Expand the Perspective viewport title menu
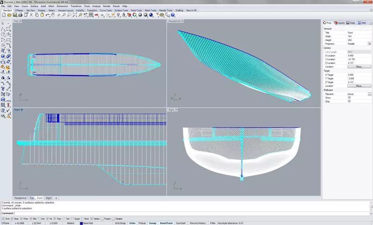The height and width of the screenshot is (225, 373). 183,21
